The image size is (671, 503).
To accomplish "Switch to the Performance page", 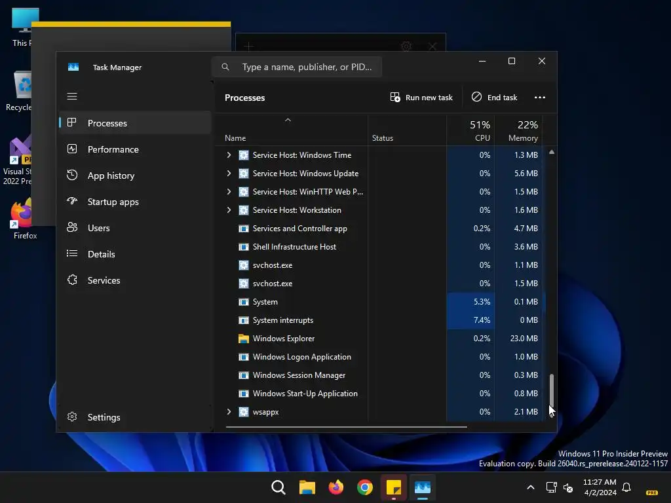I will click(135, 149).
